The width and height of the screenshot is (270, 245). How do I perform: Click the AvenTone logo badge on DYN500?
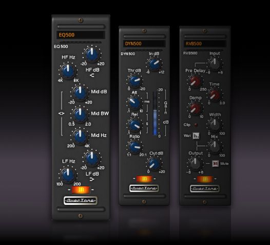click(x=144, y=188)
